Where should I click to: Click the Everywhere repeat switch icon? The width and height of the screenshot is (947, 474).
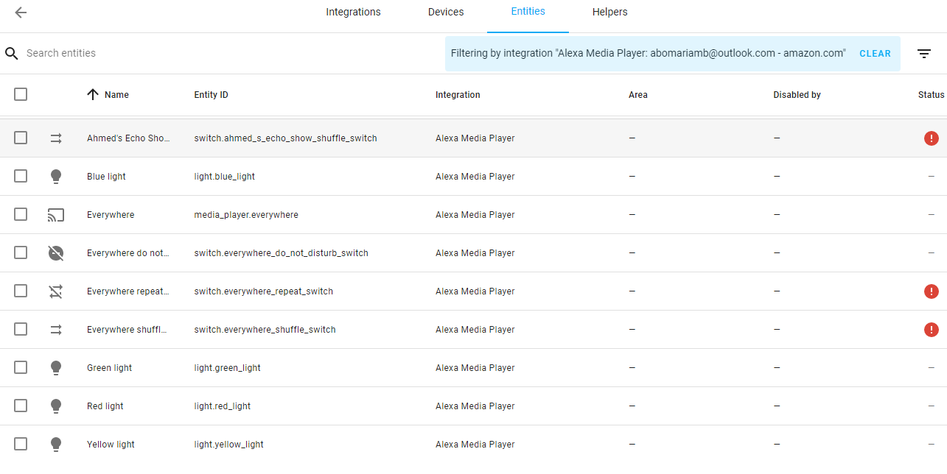click(x=56, y=291)
